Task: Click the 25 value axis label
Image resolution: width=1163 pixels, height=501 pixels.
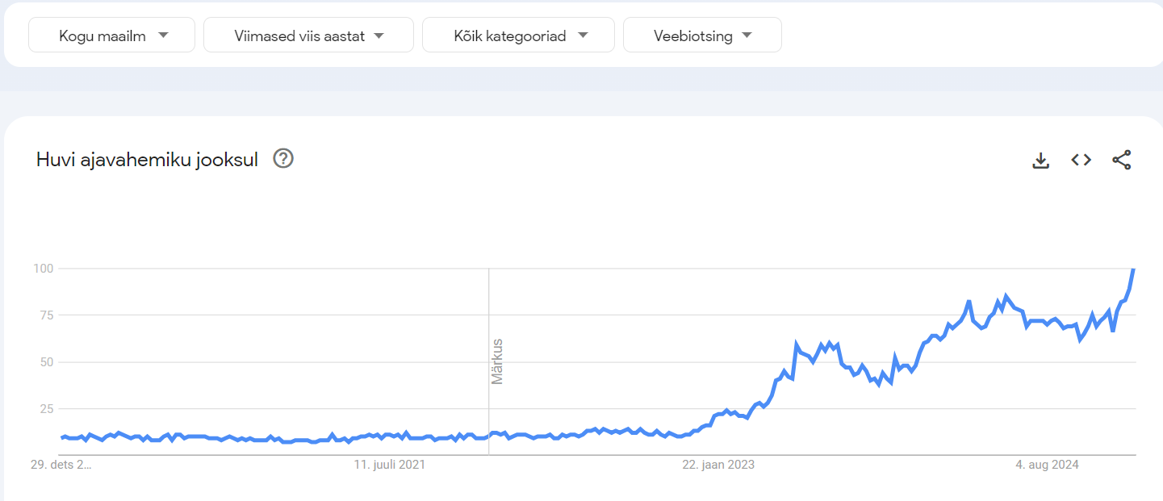Action: (x=45, y=408)
